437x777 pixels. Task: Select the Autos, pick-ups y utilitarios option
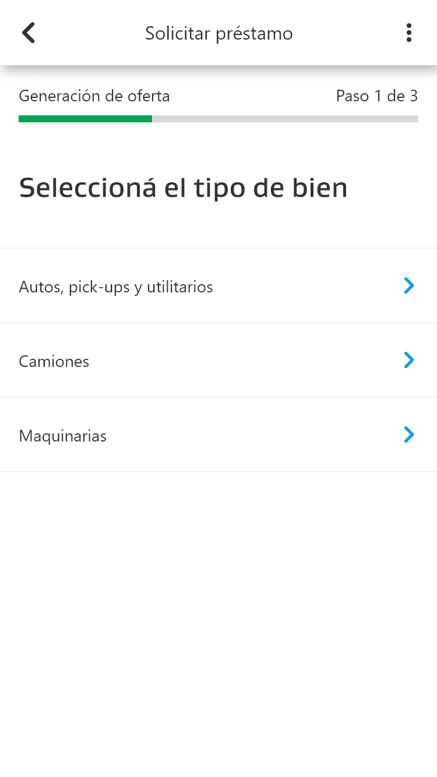[x=218, y=286]
